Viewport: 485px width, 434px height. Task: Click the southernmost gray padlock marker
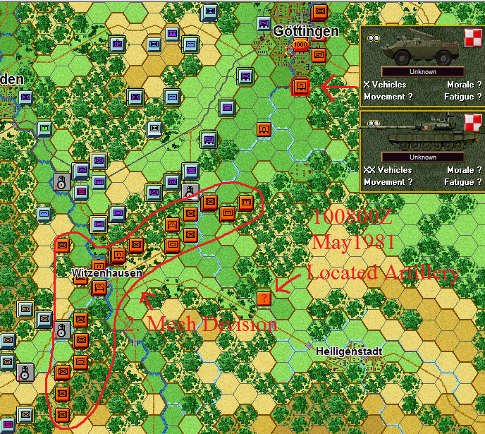tap(25, 373)
